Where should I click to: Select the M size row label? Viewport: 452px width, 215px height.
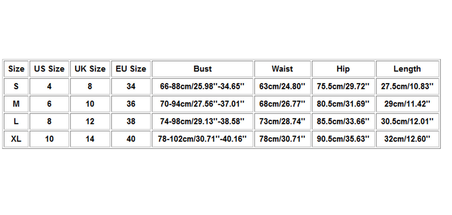pyautogui.click(x=16, y=104)
